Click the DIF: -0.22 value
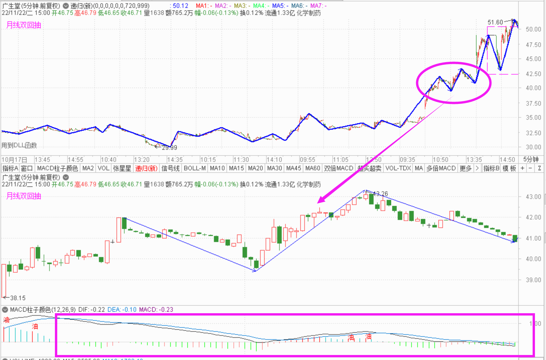Screen dimensions: 546x360 pos(91,310)
